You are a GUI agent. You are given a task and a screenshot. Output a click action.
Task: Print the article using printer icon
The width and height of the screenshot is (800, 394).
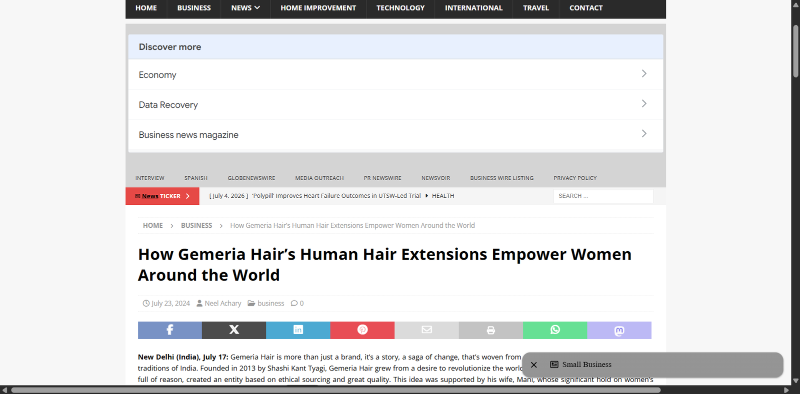tap(491, 330)
